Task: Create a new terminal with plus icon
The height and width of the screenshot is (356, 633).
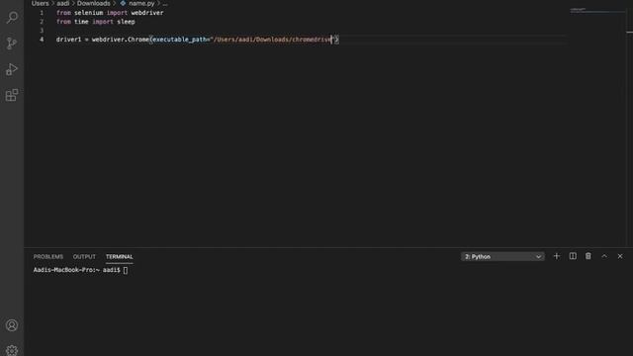Action: [556, 256]
